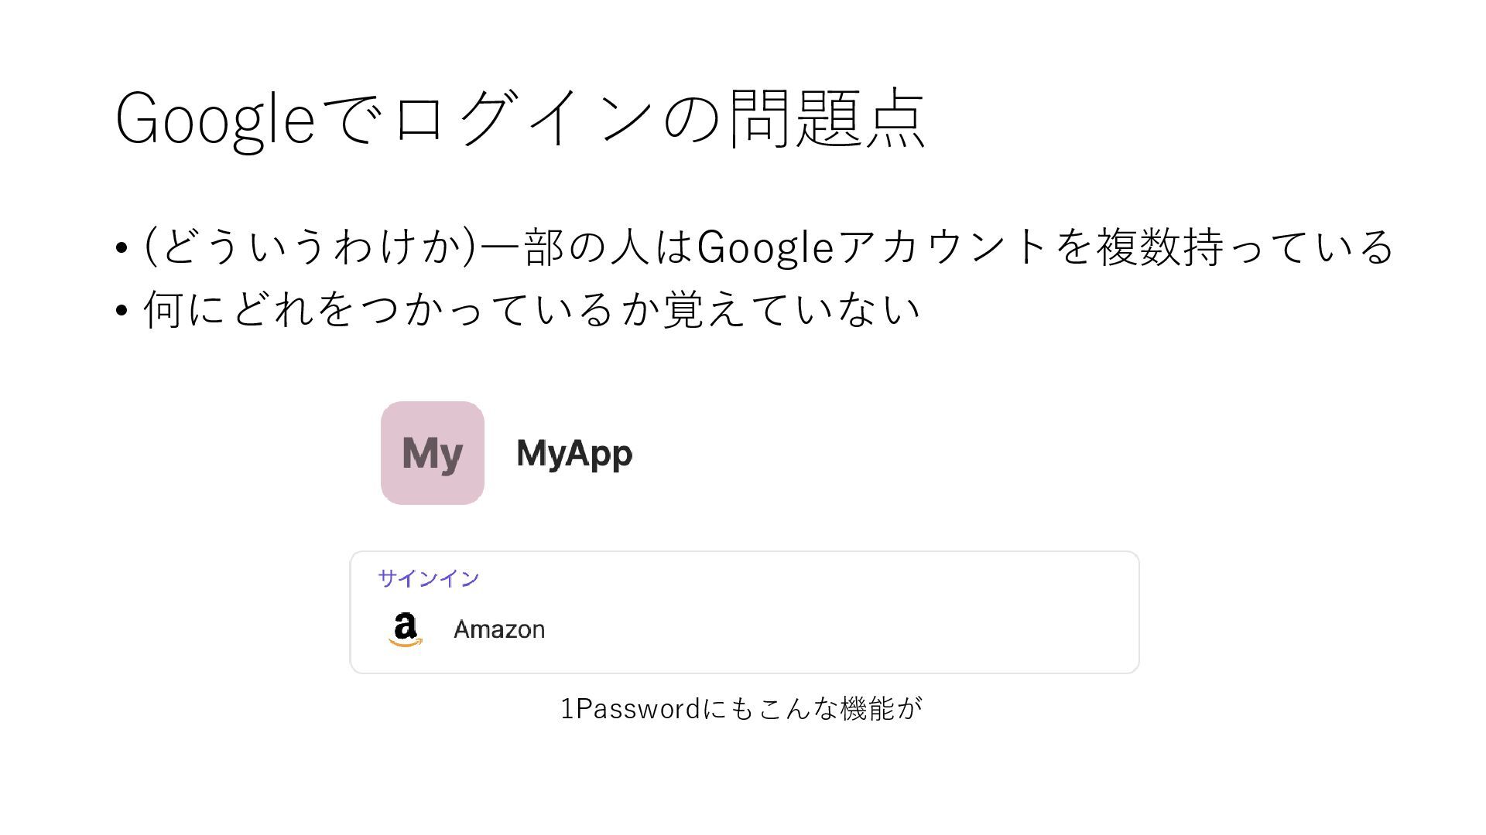Select the 1Passwordにもこんな機能が caption
This screenshot has width=1486, height=835.
click(x=741, y=708)
